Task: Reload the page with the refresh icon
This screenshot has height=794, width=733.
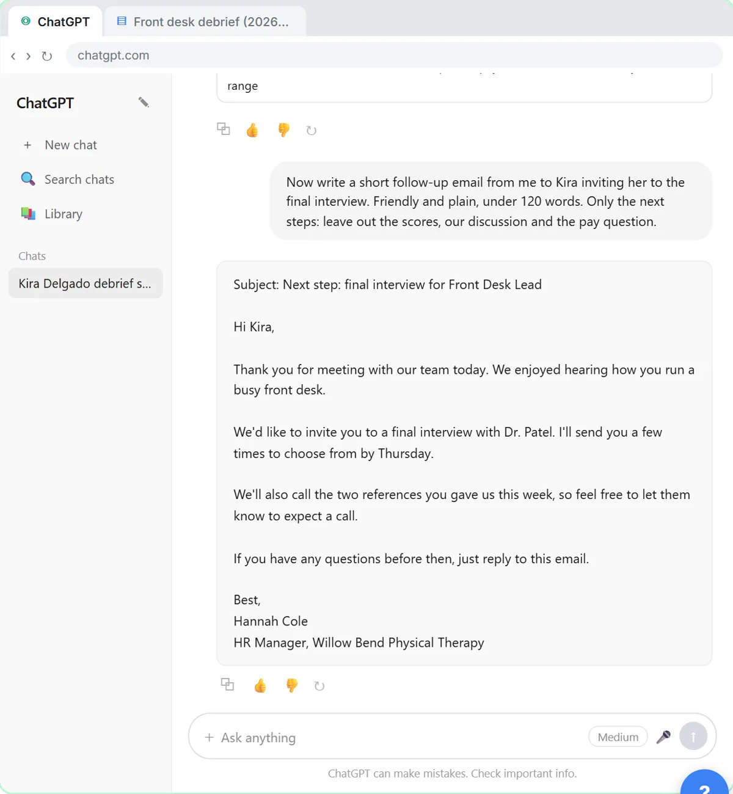Action: tap(46, 56)
